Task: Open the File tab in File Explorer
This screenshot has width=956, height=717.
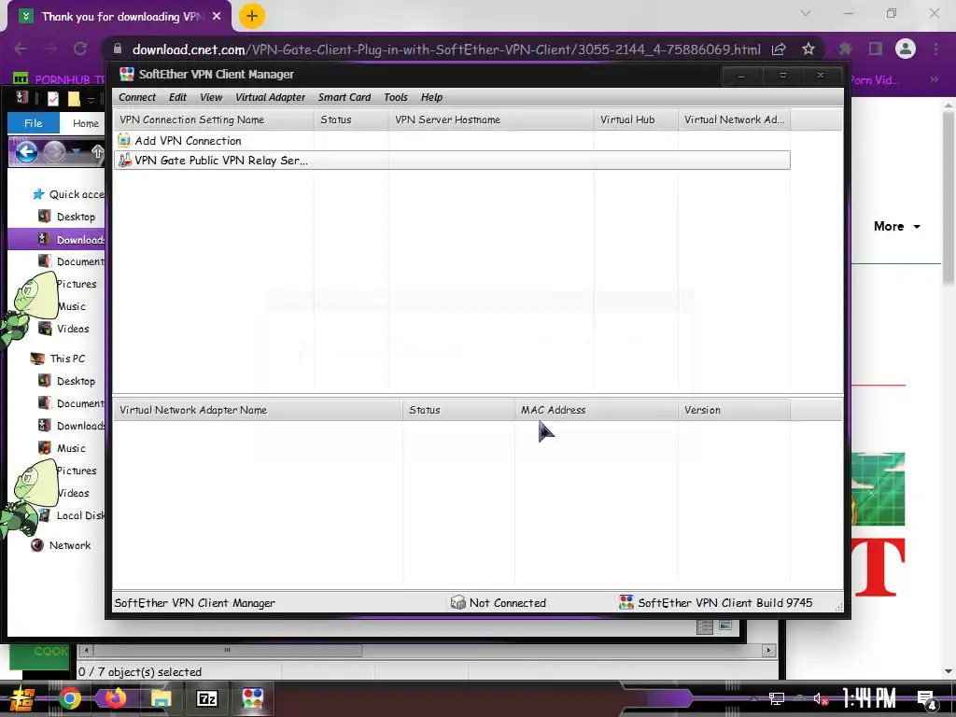Action: 33,123
